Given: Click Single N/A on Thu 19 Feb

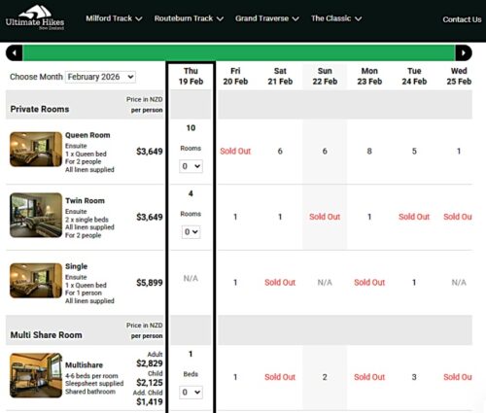Looking at the screenshot, I should click(191, 278).
